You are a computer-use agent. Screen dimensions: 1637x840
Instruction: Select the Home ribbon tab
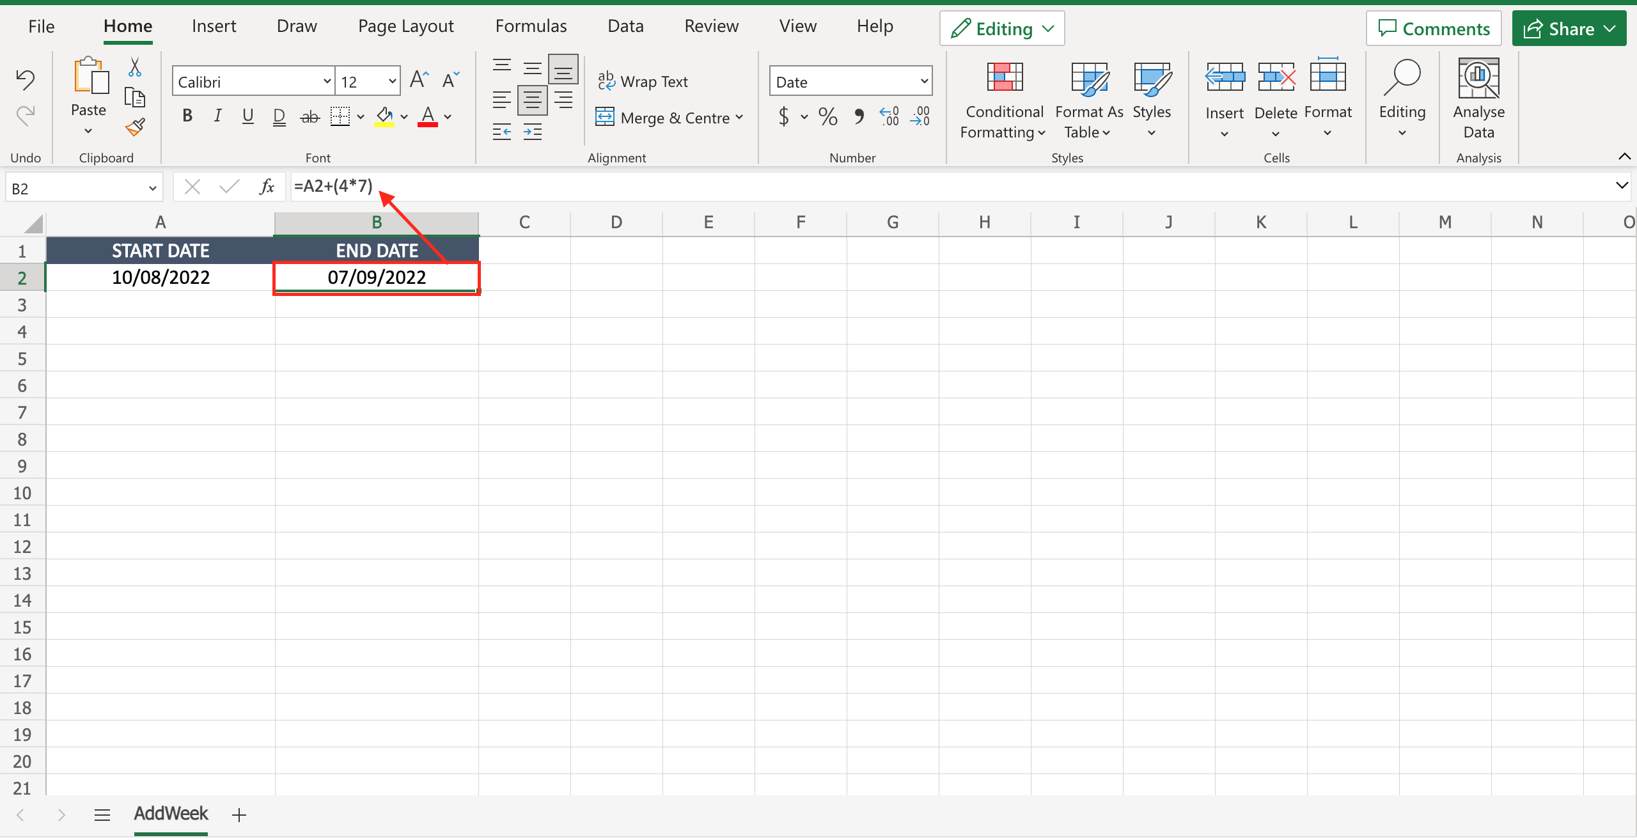click(127, 28)
